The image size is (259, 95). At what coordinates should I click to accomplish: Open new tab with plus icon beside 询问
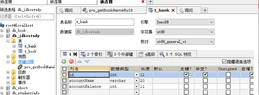click(205, 10)
